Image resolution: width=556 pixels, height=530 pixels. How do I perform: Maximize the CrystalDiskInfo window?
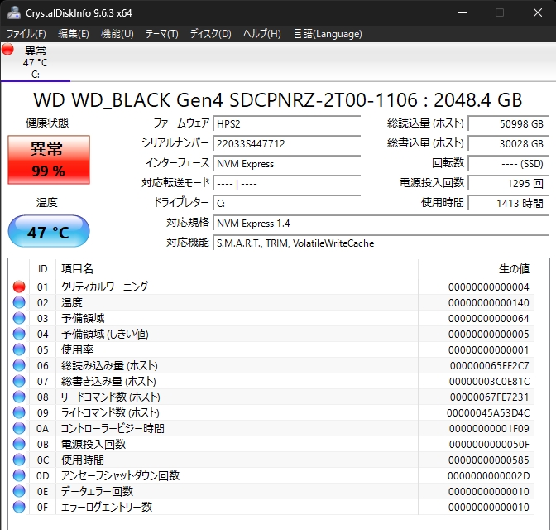[x=500, y=12]
